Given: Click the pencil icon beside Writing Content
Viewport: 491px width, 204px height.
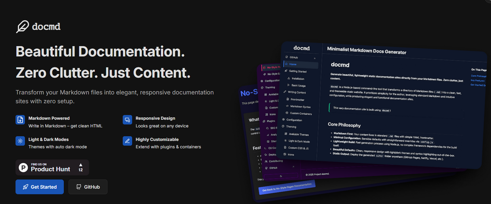Looking at the screenshot, I should point(285,92).
